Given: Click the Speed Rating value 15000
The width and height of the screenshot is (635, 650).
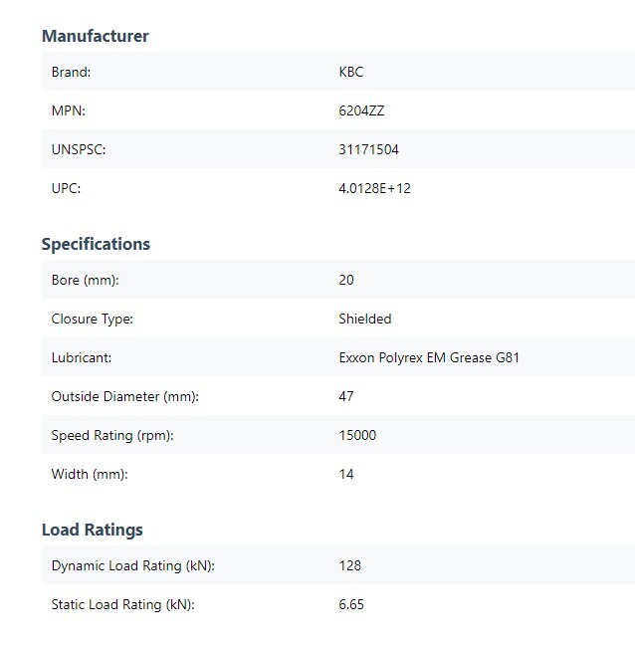Looking at the screenshot, I should point(357,435).
